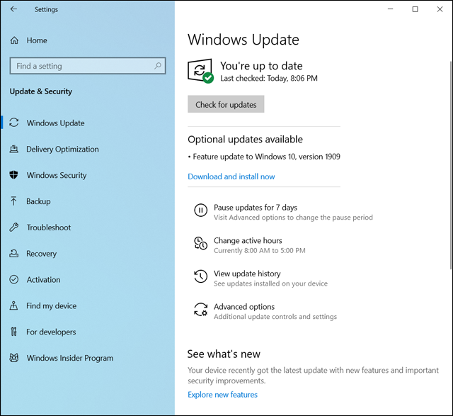Click the Delivery Optimization icon
Viewport: 453px width, 416px height.
pyautogui.click(x=14, y=149)
